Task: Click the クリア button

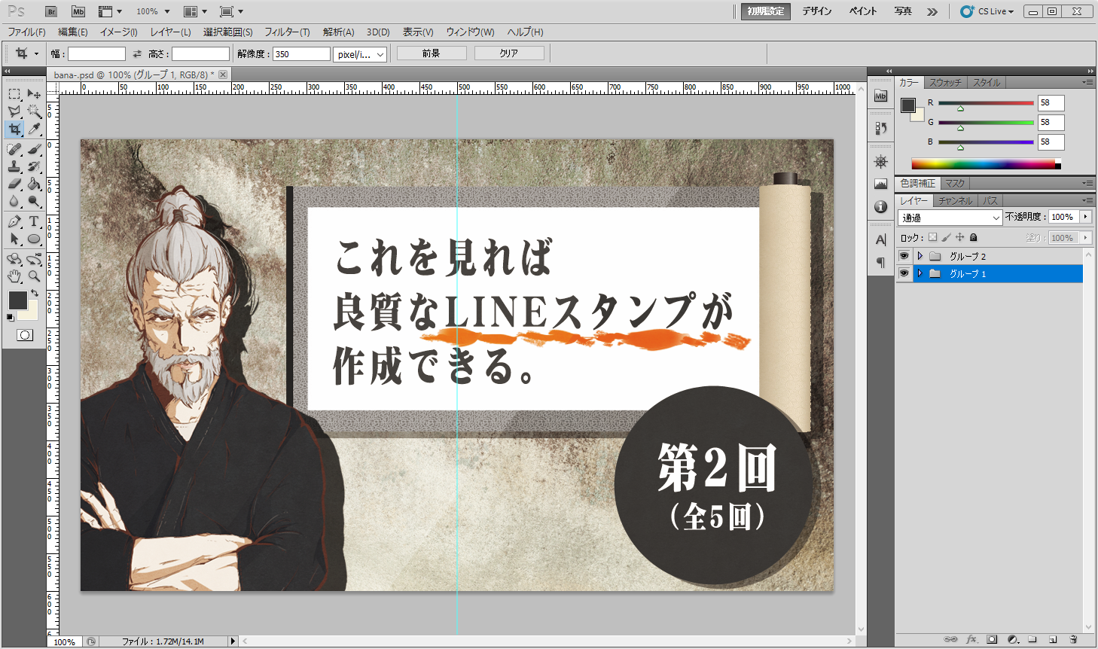Action: tap(509, 53)
